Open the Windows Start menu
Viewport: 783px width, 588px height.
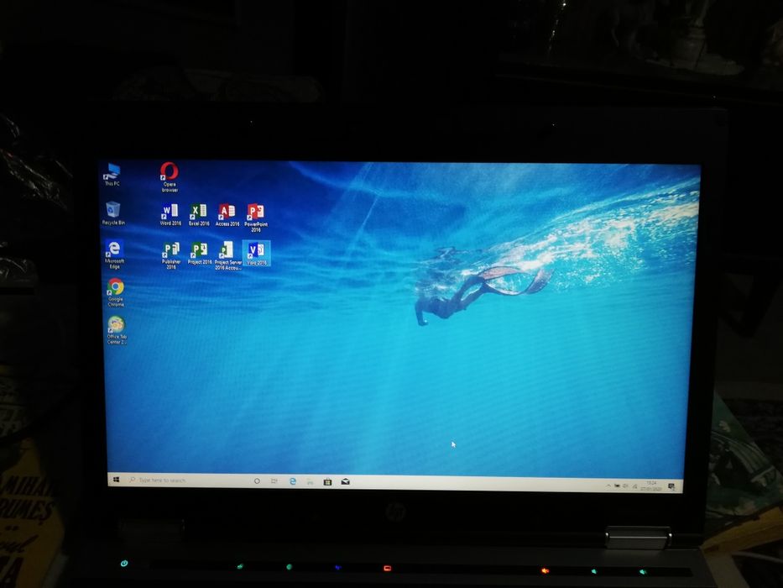117,480
